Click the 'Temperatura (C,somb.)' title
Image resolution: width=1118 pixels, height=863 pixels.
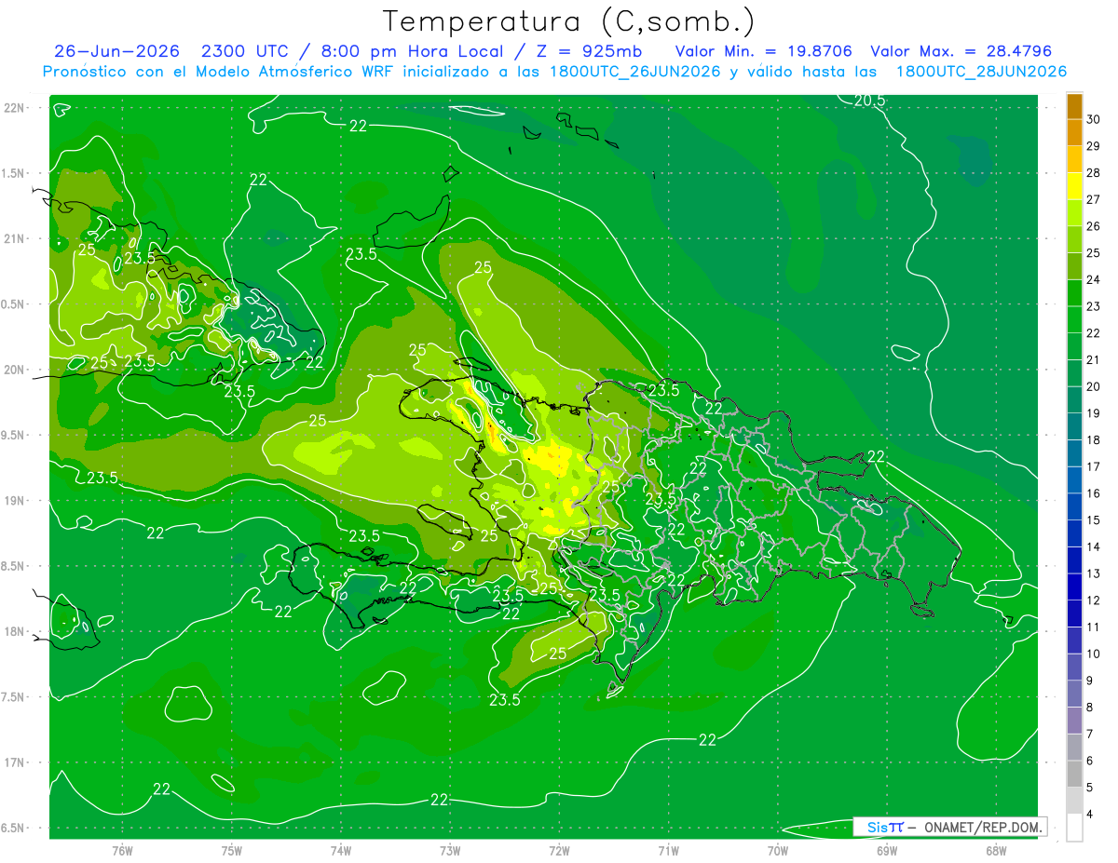click(x=568, y=20)
